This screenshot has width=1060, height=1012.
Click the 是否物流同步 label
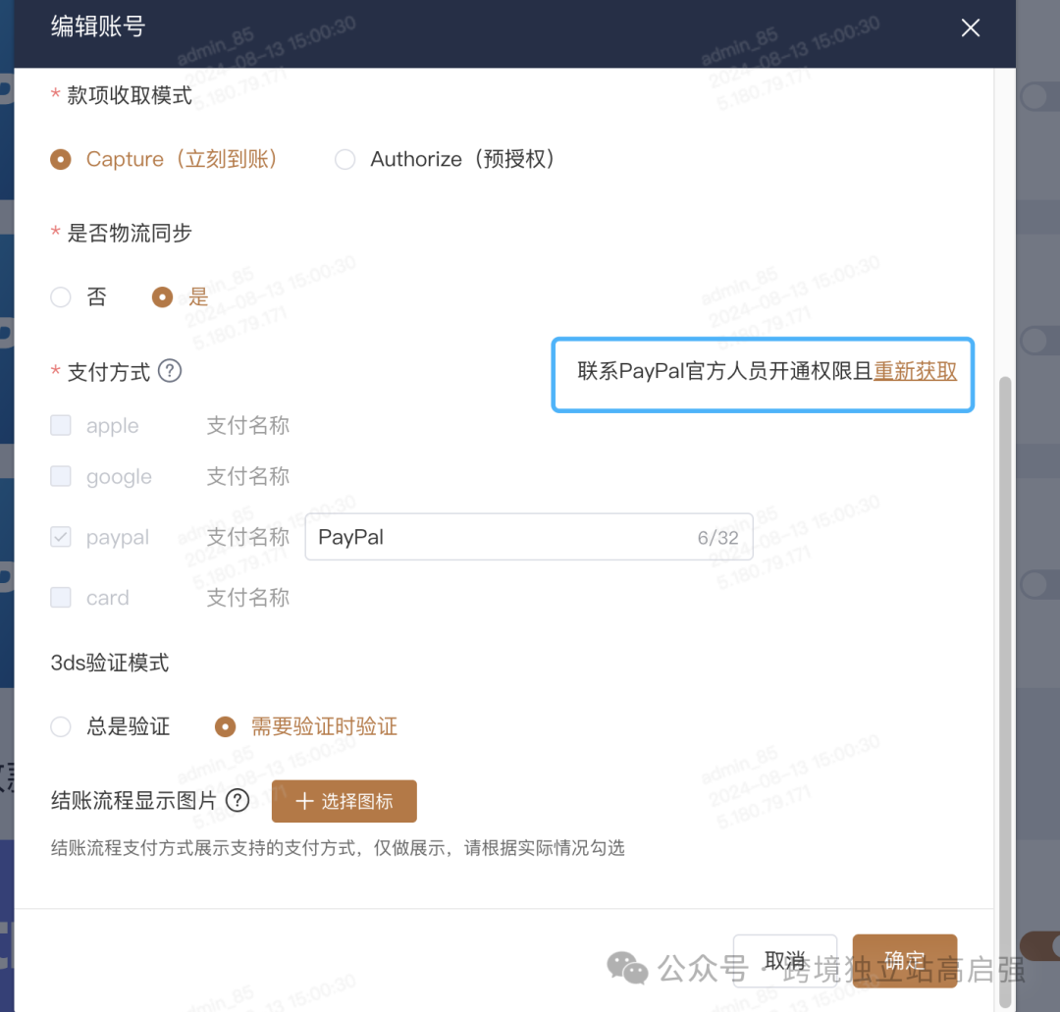(130, 233)
